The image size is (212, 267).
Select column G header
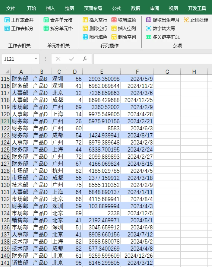(x=167, y=71)
